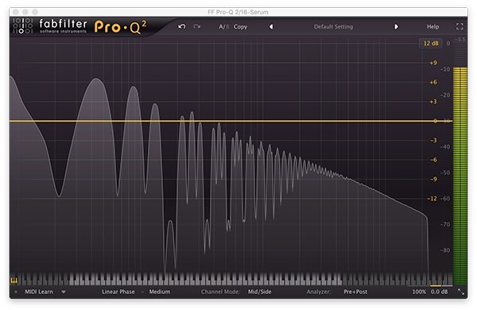Viewport: 477px width, 310px height.
Task: Click the Undo arrow icon
Action: (x=182, y=27)
